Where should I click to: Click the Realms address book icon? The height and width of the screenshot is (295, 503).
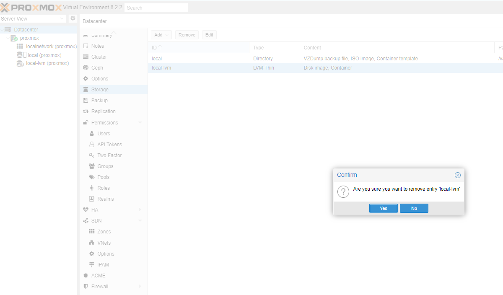[92, 199]
